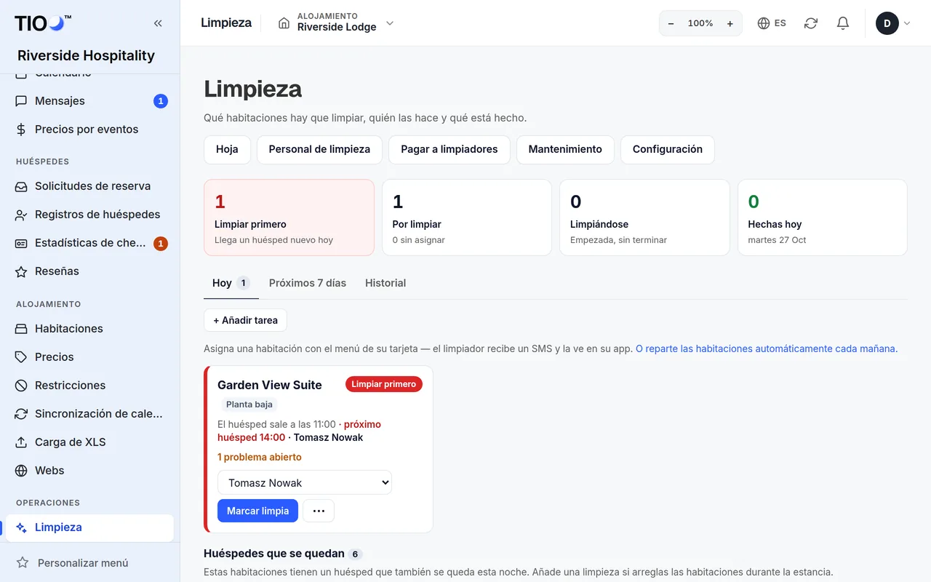Open Webs in the sidebar
Viewport: 931px width, 582px height.
pos(89,471)
